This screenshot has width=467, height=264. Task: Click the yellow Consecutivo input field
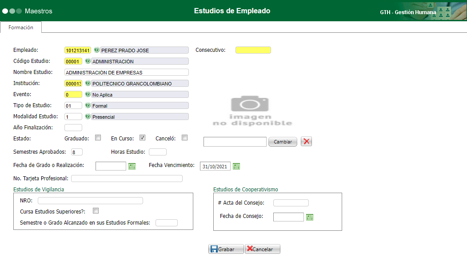click(253, 50)
